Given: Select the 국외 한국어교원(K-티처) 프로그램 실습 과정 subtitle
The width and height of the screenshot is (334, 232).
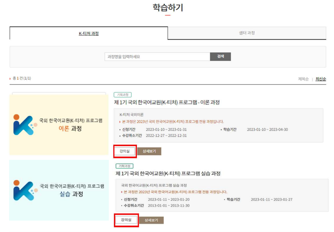Looking at the screenshot, I should pyautogui.click(x=154, y=185).
